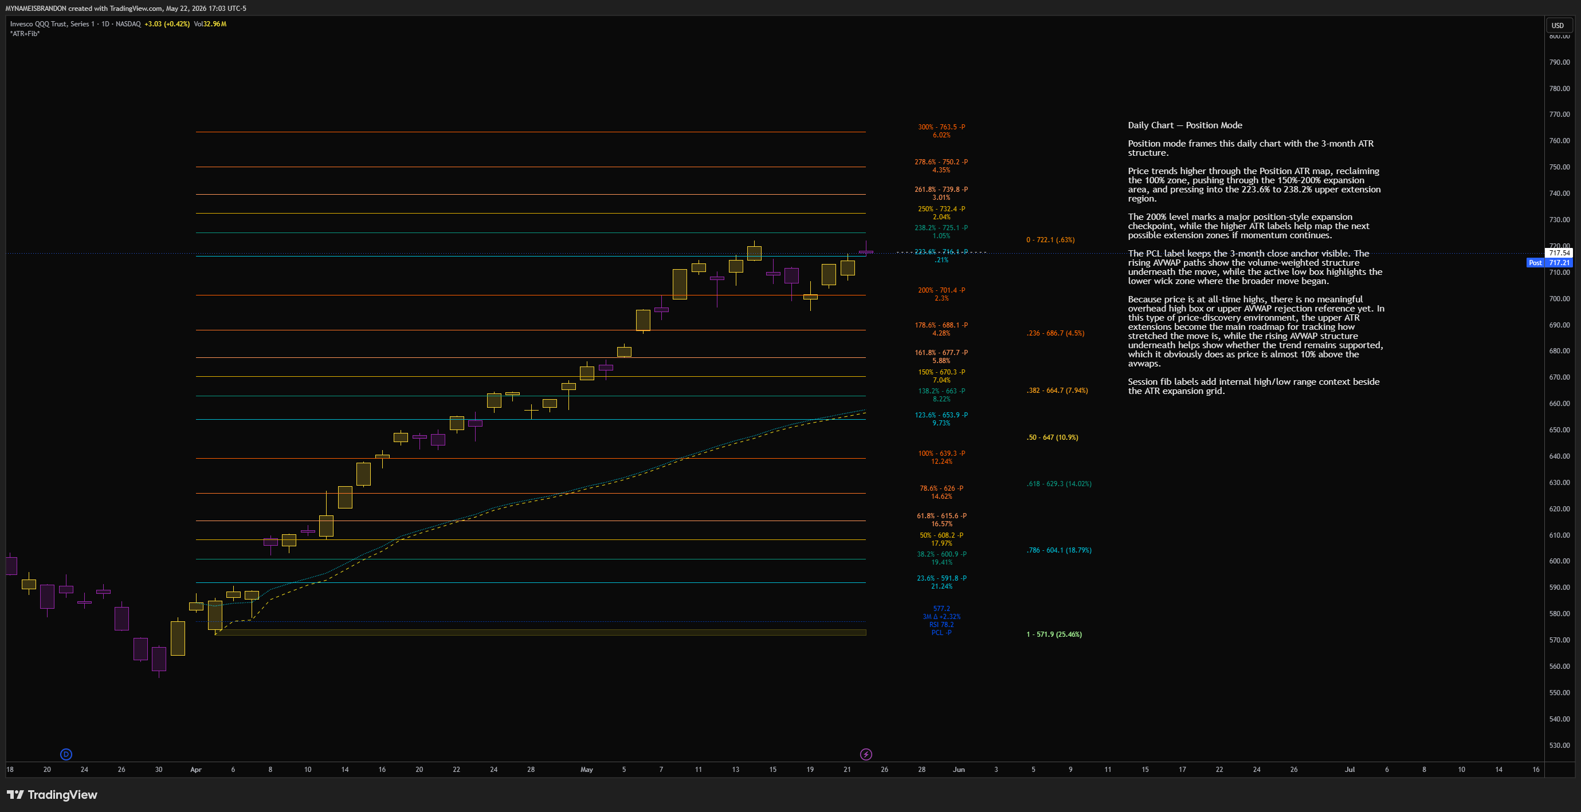Click the 'Apr' date axis label
This screenshot has height=812, width=1581.
pos(196,769)
